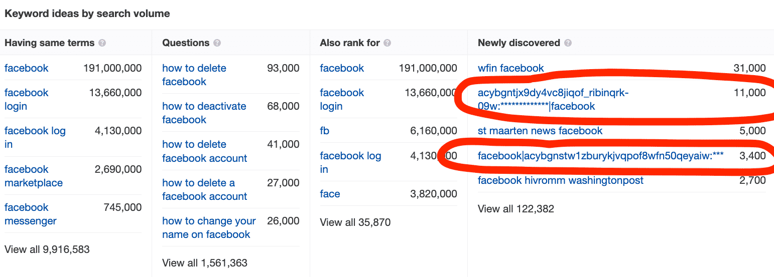This screenshot has height=277, width=774.
Task: Open wfin facebook keyword
Action: [511, 68]
